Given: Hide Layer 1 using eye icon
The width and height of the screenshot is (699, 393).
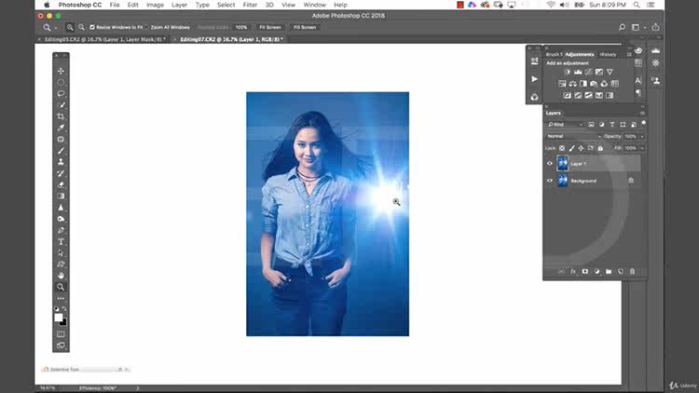Looking at the screenshot, I should pos(550,164).
